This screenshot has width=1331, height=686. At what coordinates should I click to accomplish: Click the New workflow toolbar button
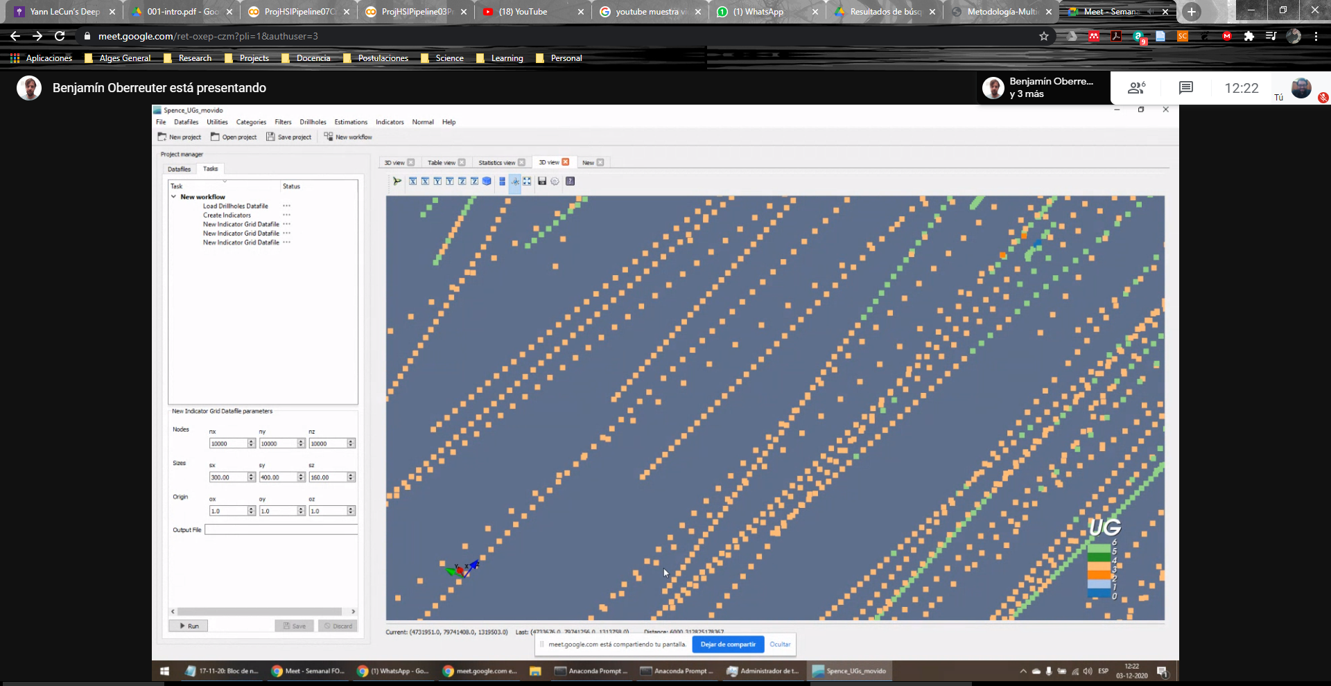348,137
